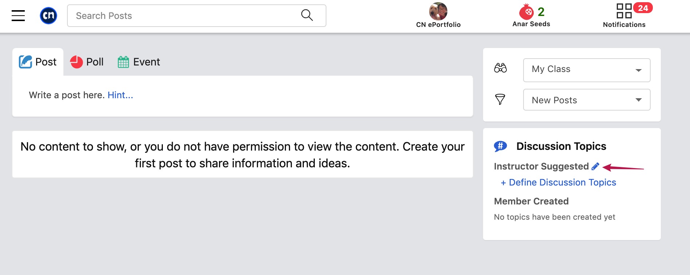Click the search magnifier icon
This screenshot has width=690, height=275.
pyautogui.click(x=307, y=15)
